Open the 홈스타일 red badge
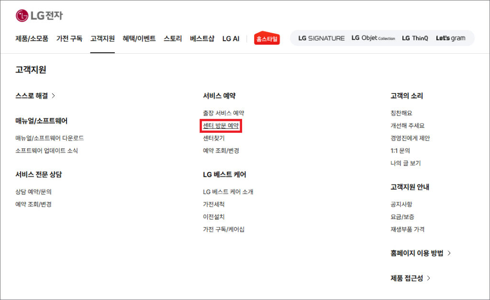Image resolution: width=490 pixels, height=300 pixels. click(x=267, y=39)
